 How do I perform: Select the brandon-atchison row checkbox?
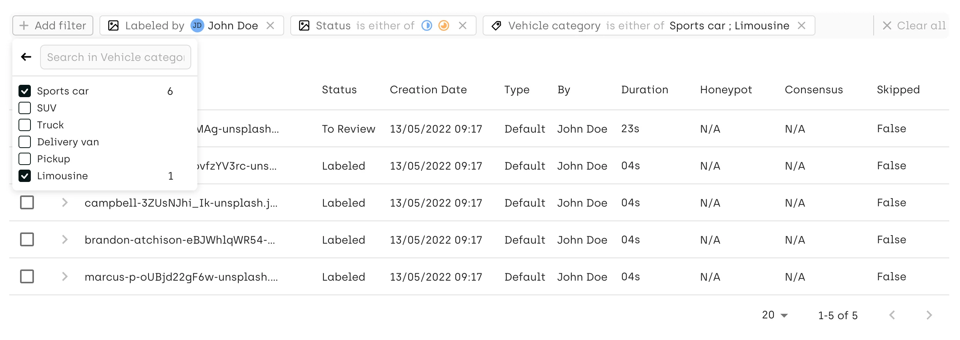(x=27, y=239)
